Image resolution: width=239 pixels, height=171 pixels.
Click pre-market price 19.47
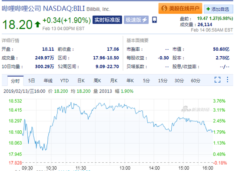pyautogui.click(x=202, y=18)
